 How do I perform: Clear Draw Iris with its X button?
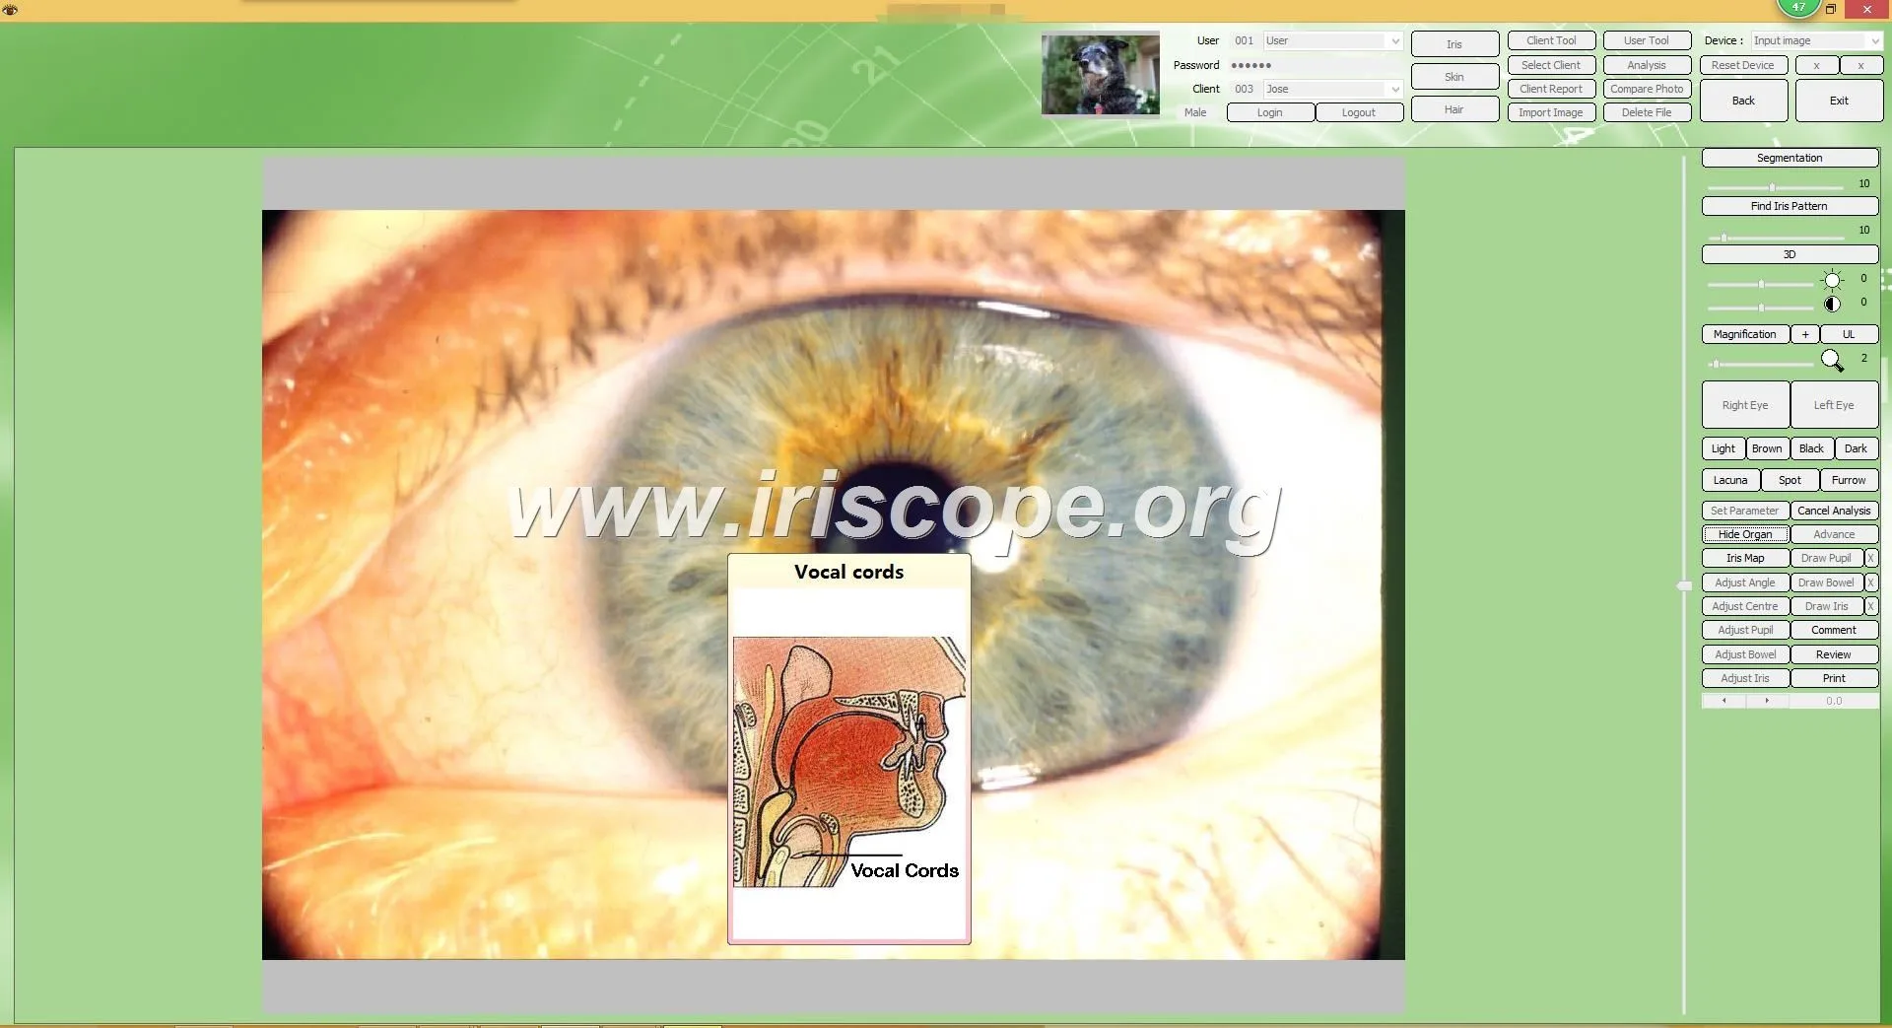1870,606
